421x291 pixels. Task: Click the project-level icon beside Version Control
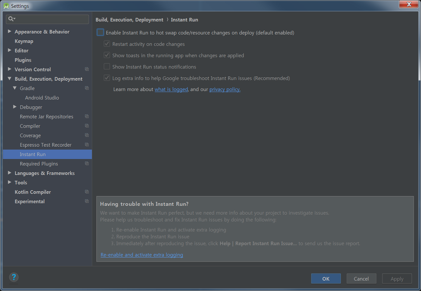point(87,69)
